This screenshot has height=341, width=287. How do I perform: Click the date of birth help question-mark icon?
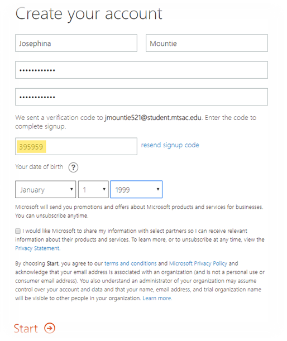pyautogui.click(x=73, y=167)
